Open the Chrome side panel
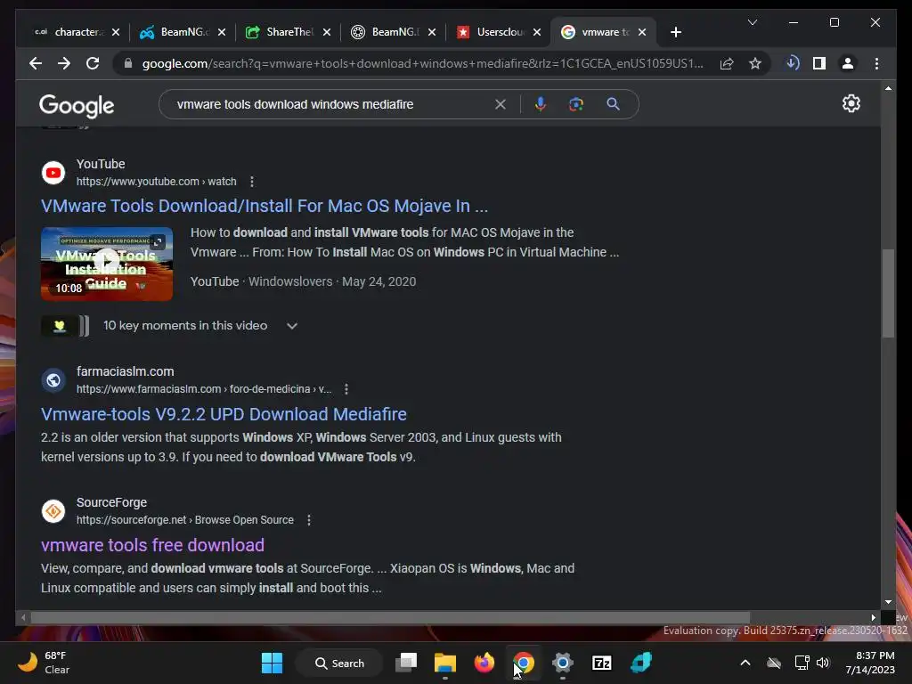 [819, 63]
